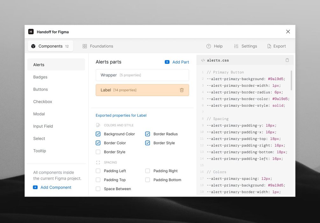Click the Export button
Viewport: 320px width, 223px height.
point(276,46)
